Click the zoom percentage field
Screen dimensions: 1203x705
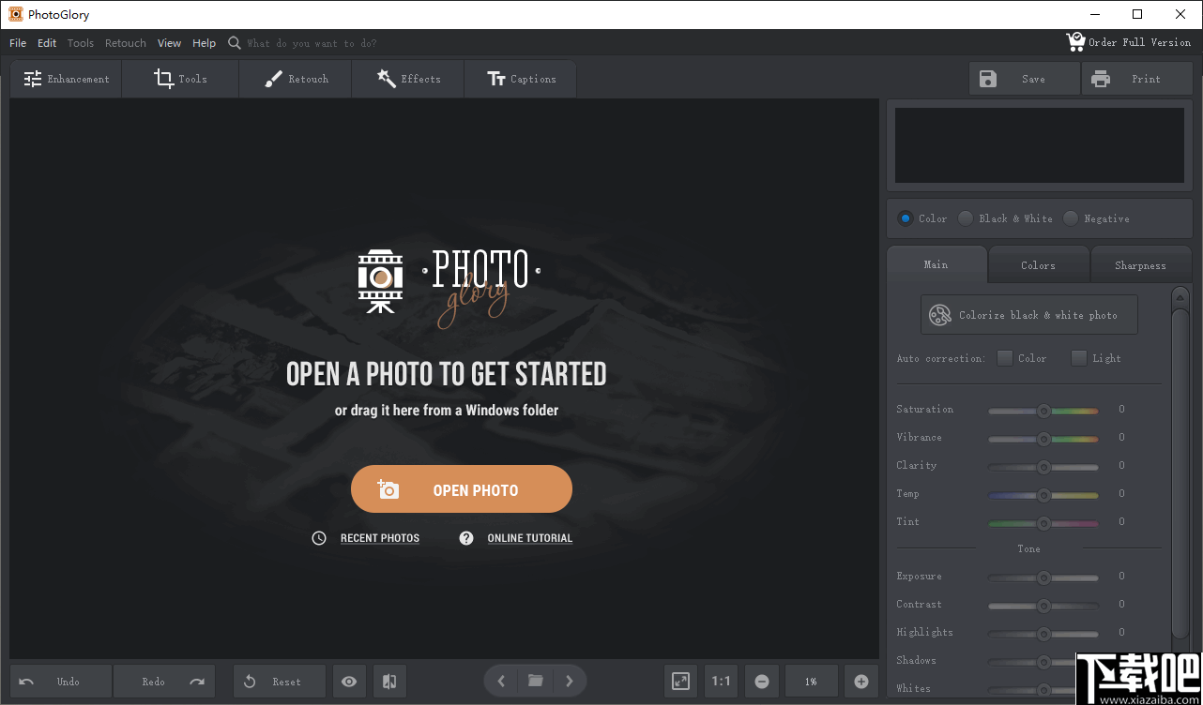pos(811,682)
